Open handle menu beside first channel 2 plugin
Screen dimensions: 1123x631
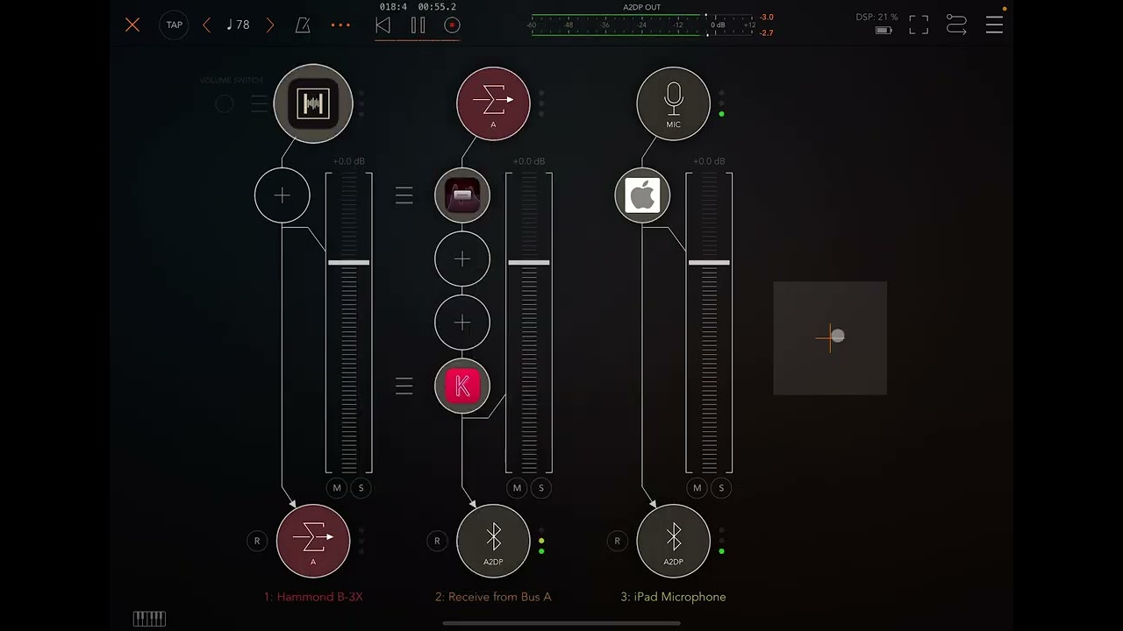coord(404,195)
